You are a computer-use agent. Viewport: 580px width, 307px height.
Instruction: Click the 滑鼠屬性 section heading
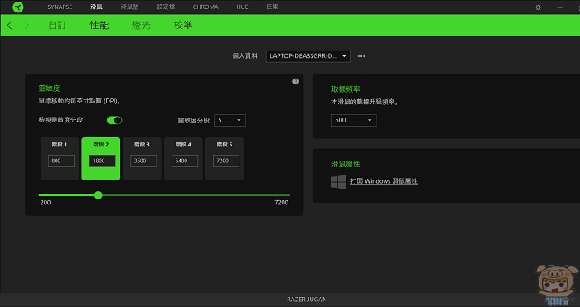(346, 164)
